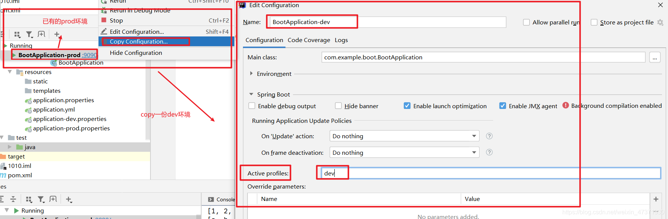This screenshot has height=219, width=668.
Task: Collapse the Spring Boot section
Action: point(251,94)
